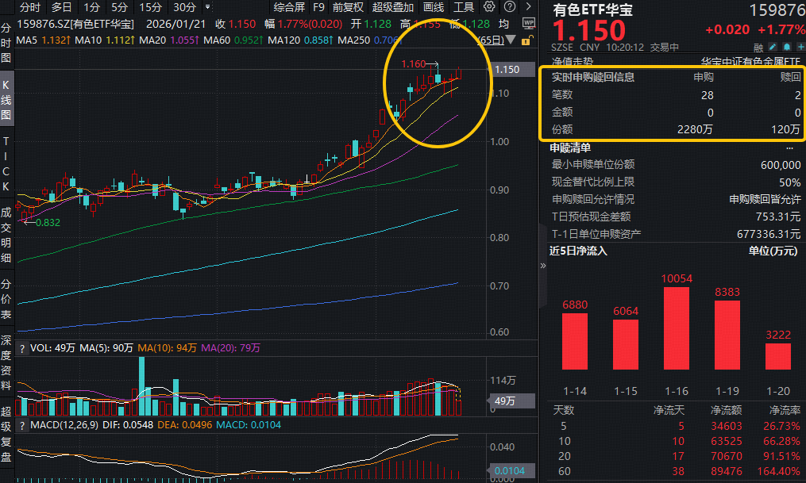Image resolution: width=806 pixels, height=483 pixels.
Task: Open 分价表 in left sidebar
Action: tap(6, 299)
